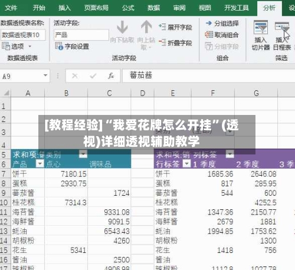Screen dimensions: 295x270
Task: Click the 2季度 column label
Action: point(247,164)
